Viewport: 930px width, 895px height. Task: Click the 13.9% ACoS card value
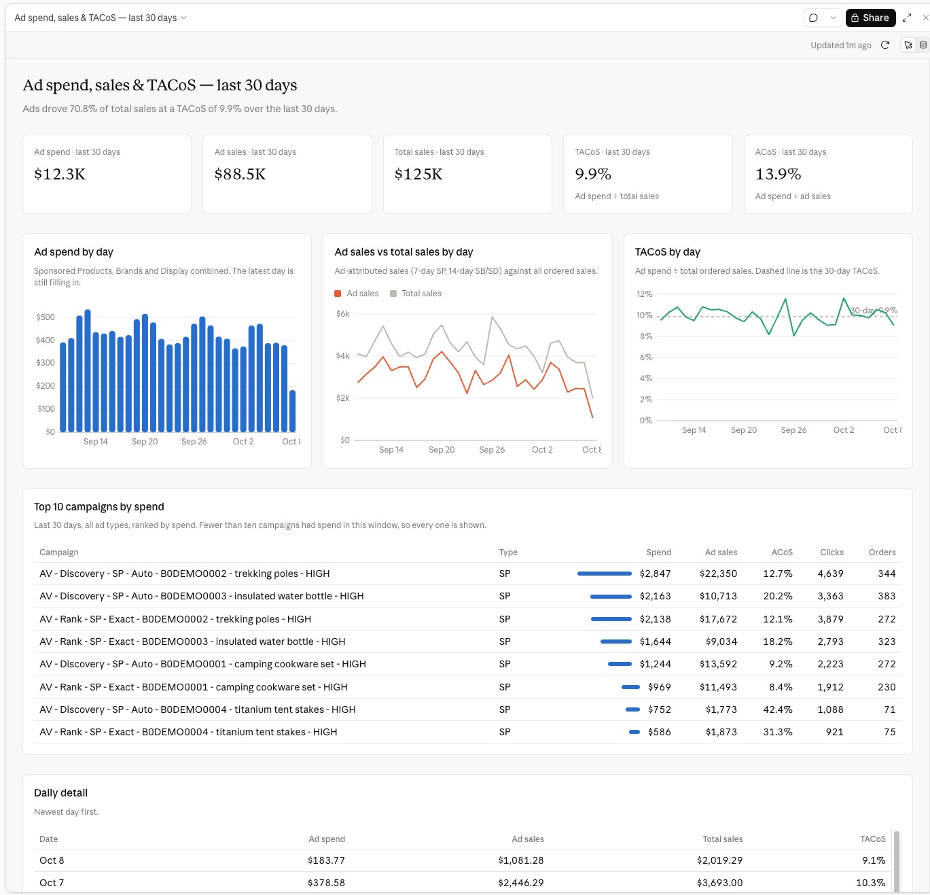[778, 175]
